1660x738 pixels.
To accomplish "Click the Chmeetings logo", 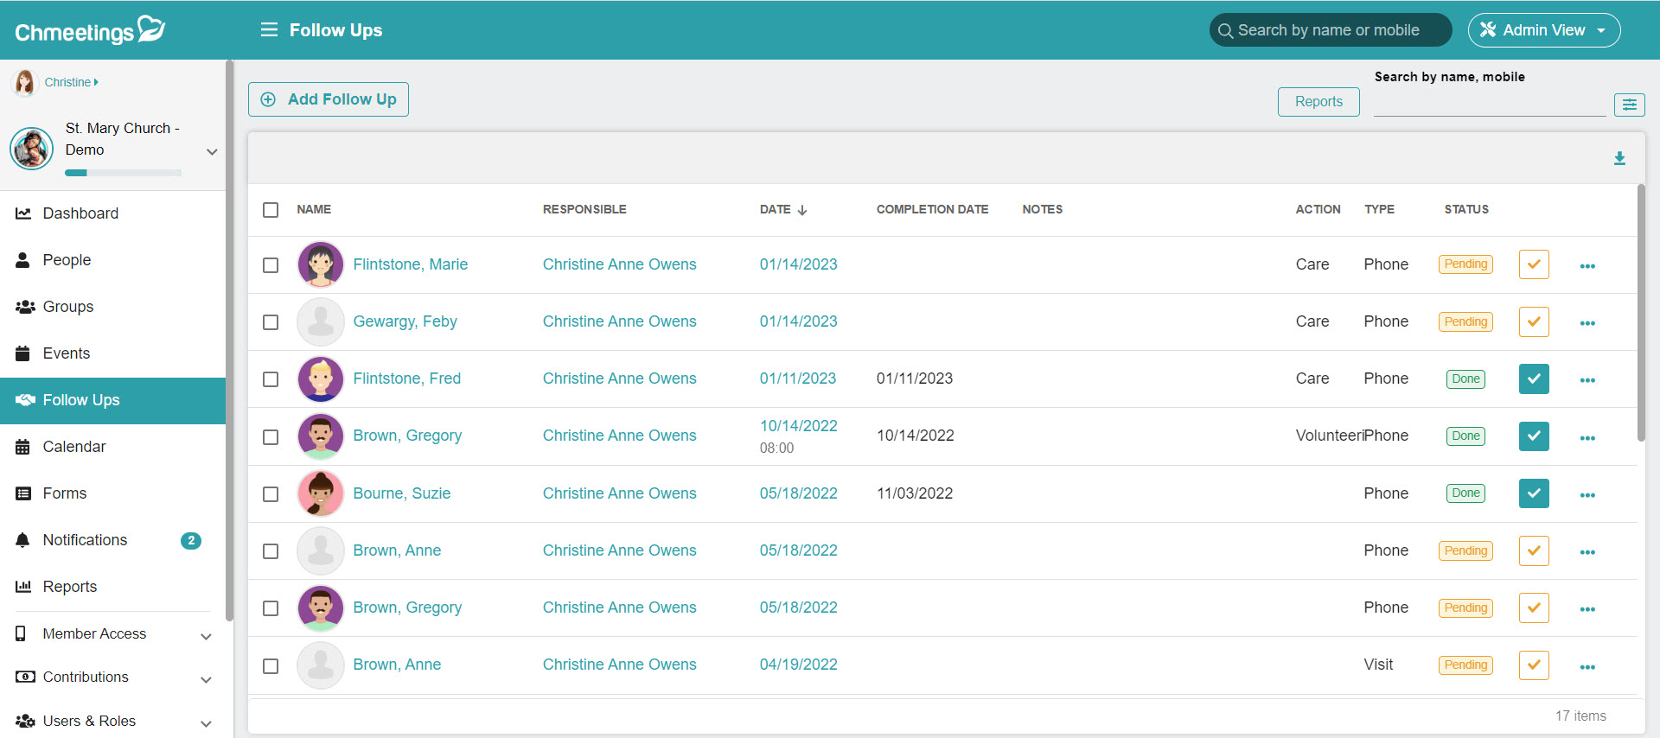I will point(90,30).
